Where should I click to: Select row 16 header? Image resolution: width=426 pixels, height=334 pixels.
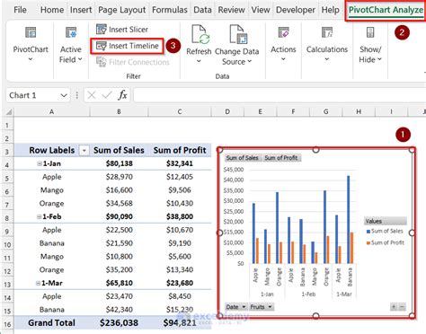click(x=7, y=324)
